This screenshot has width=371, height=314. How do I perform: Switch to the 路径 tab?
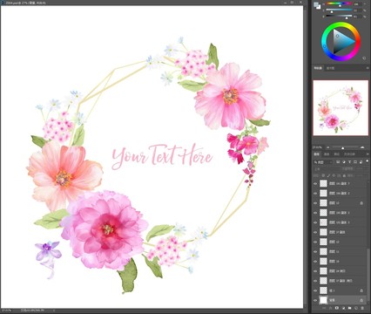[337, 154]
